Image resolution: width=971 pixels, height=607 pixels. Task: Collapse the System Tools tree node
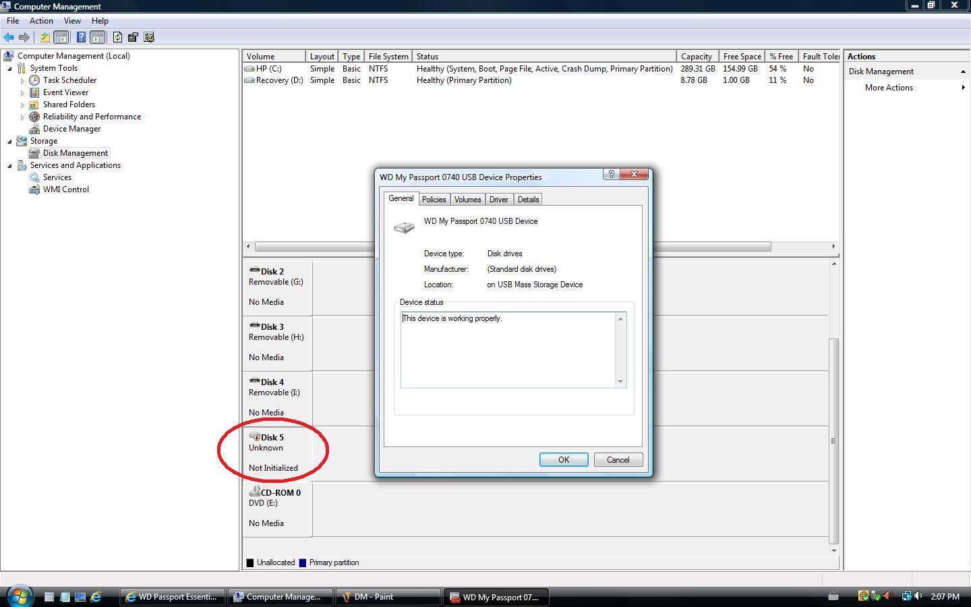click(9, 68)
